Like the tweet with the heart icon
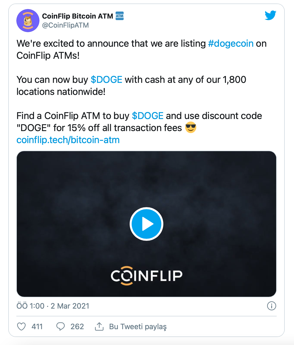This screenshot has height=345, width=294. (21, 326)
